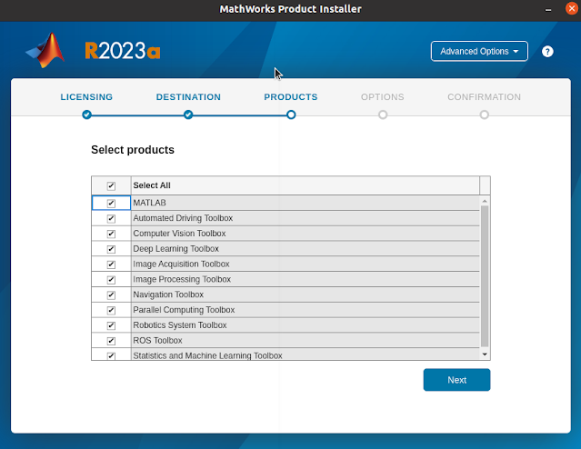
Task: Uncheck the ROS Toolbox checkbox
Action: click(x=111, y=341)
